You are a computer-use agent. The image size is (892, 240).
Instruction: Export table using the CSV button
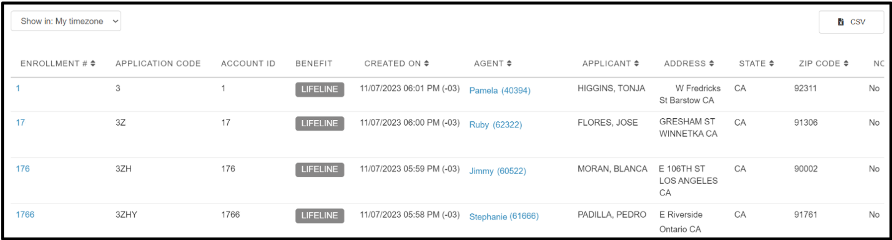[x=851, y=22]
